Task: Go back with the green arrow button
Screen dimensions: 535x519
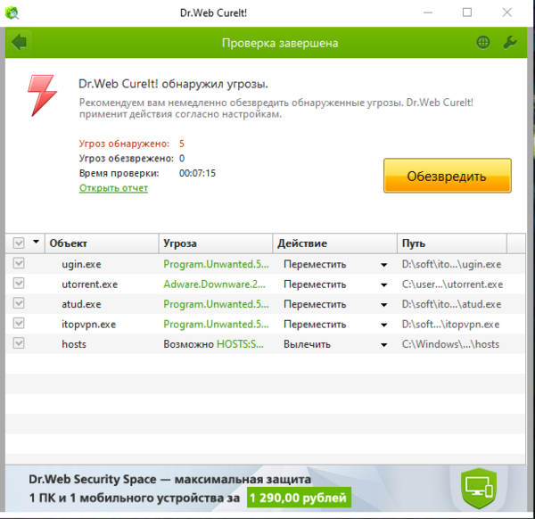Action: tap(19, 43)
